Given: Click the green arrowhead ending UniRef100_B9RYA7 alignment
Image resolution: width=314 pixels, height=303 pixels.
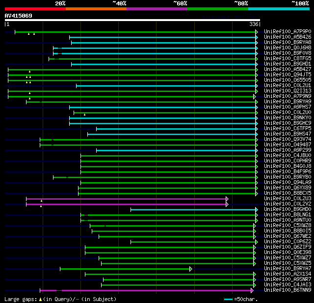Looking at the screenshot, I should [x=191, y=269].
